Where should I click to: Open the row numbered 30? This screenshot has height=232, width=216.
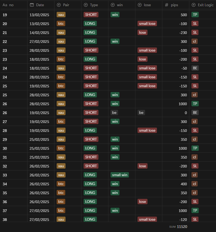[5, 148]
